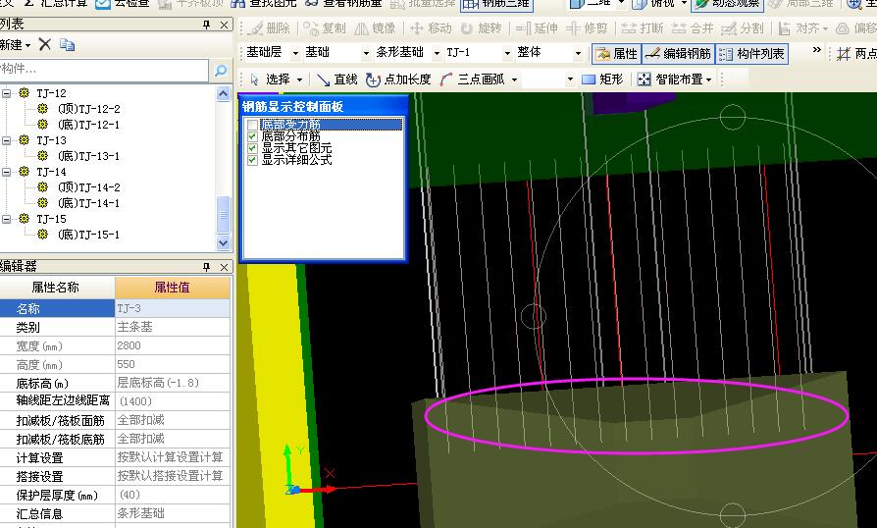Choose the 直线 line drawing tool
Image resolution: width=877 pixels, height=528 pixels.
[x=336, y=79]
